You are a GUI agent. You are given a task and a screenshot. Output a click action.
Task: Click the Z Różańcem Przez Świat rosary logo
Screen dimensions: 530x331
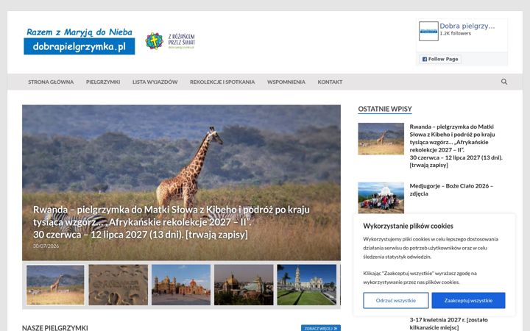170,41
